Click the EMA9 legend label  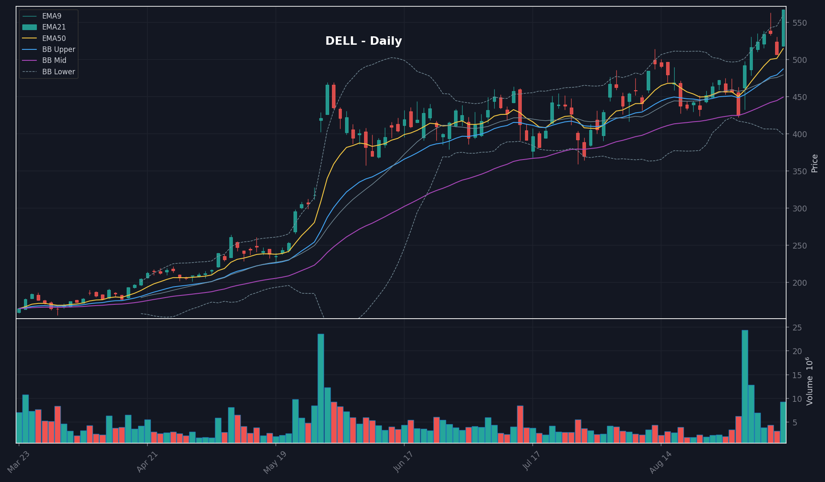pos(52,16)
